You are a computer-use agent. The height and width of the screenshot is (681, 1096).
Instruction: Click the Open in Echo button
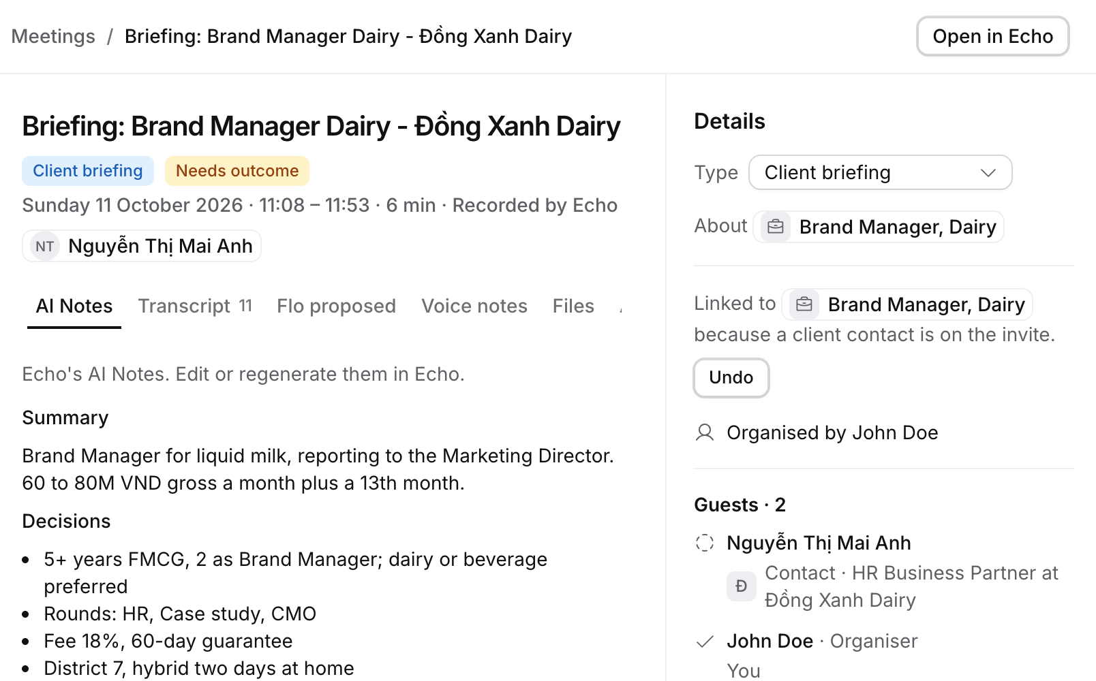pyautogui.click(x=992, y=36)
